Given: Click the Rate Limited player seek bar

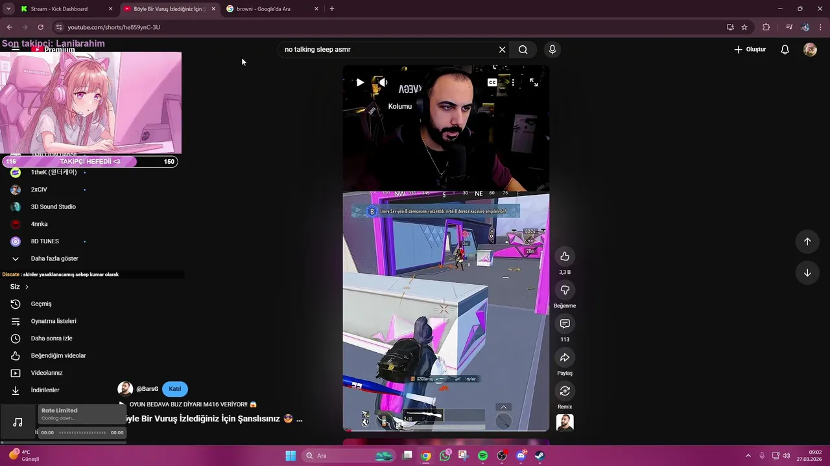Looking at the screenshot, I should click(x=82, y=432).
